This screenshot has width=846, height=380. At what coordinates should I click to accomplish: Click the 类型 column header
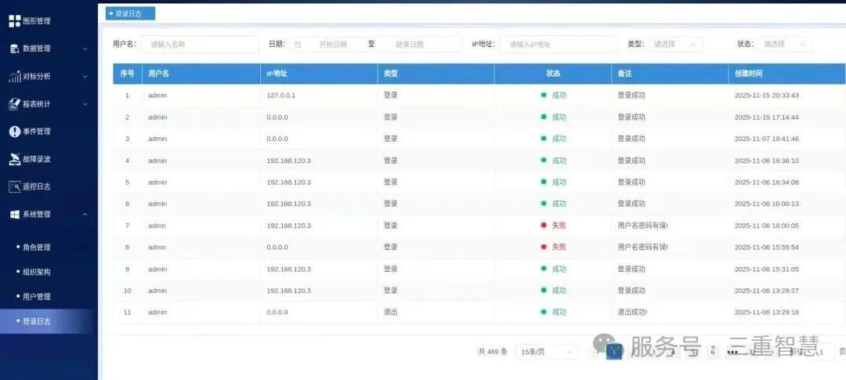(x=436, y=74)
